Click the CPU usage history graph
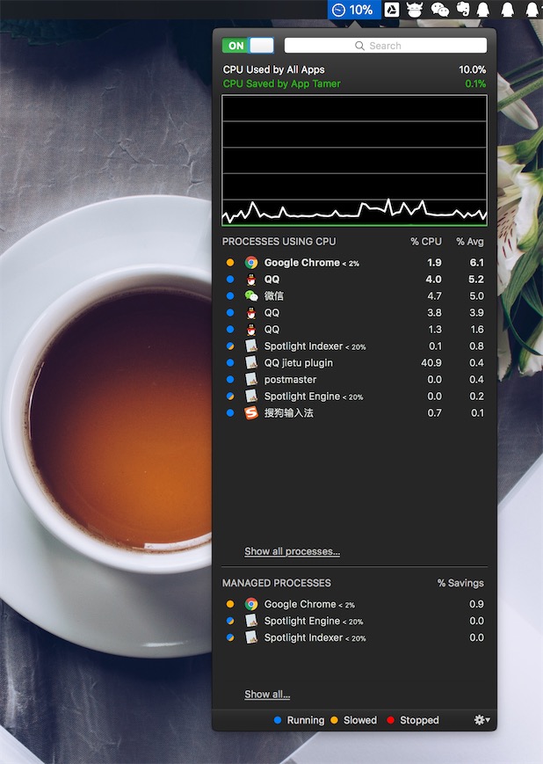The image size is (543, 764). [354, 160]
